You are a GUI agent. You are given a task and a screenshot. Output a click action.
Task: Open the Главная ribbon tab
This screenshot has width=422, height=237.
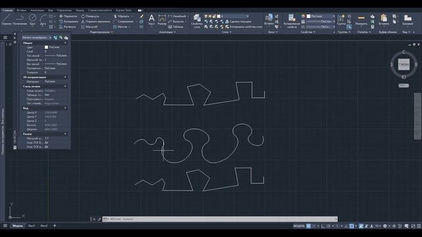click(x=7, y=11)
